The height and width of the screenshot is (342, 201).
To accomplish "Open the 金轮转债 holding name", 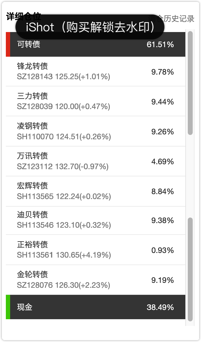I will [x=33, y=274].
